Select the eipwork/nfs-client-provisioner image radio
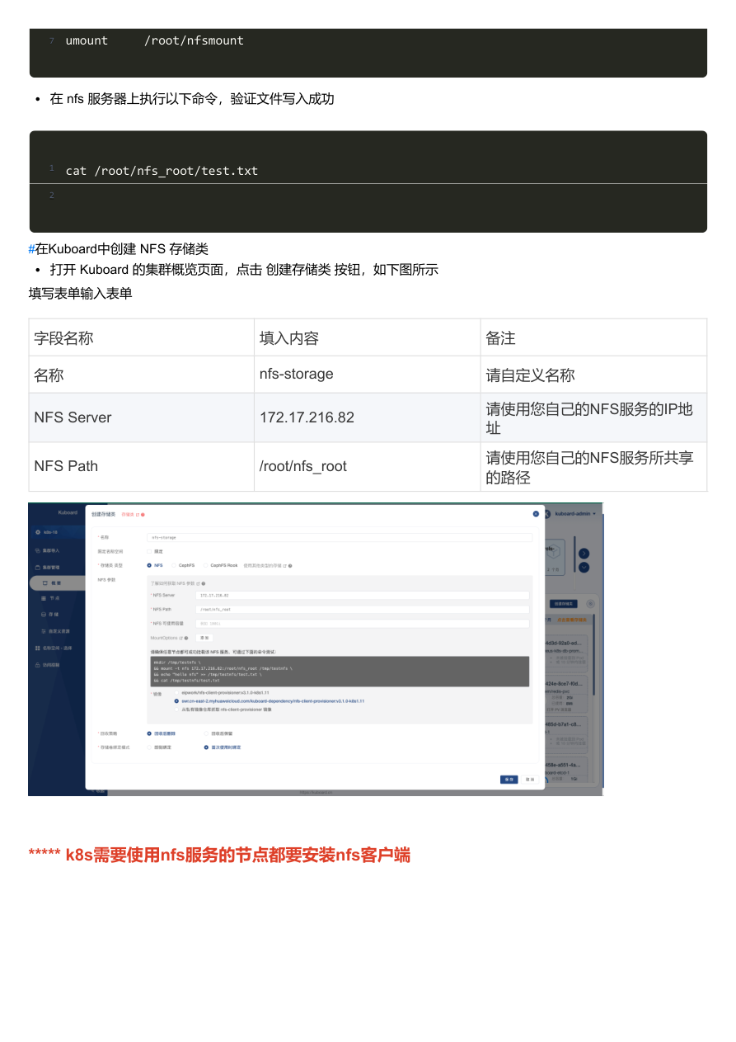This screenshot has width=736, height=1042. tap(176, 693)
